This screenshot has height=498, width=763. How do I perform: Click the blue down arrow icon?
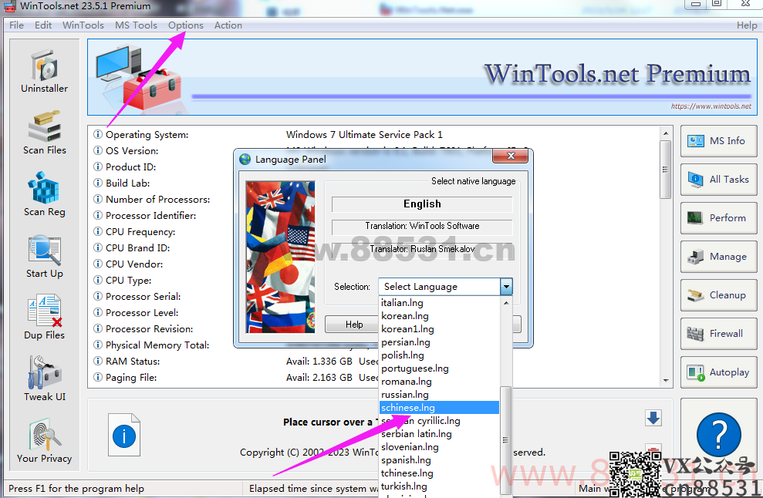click(653, 418)
